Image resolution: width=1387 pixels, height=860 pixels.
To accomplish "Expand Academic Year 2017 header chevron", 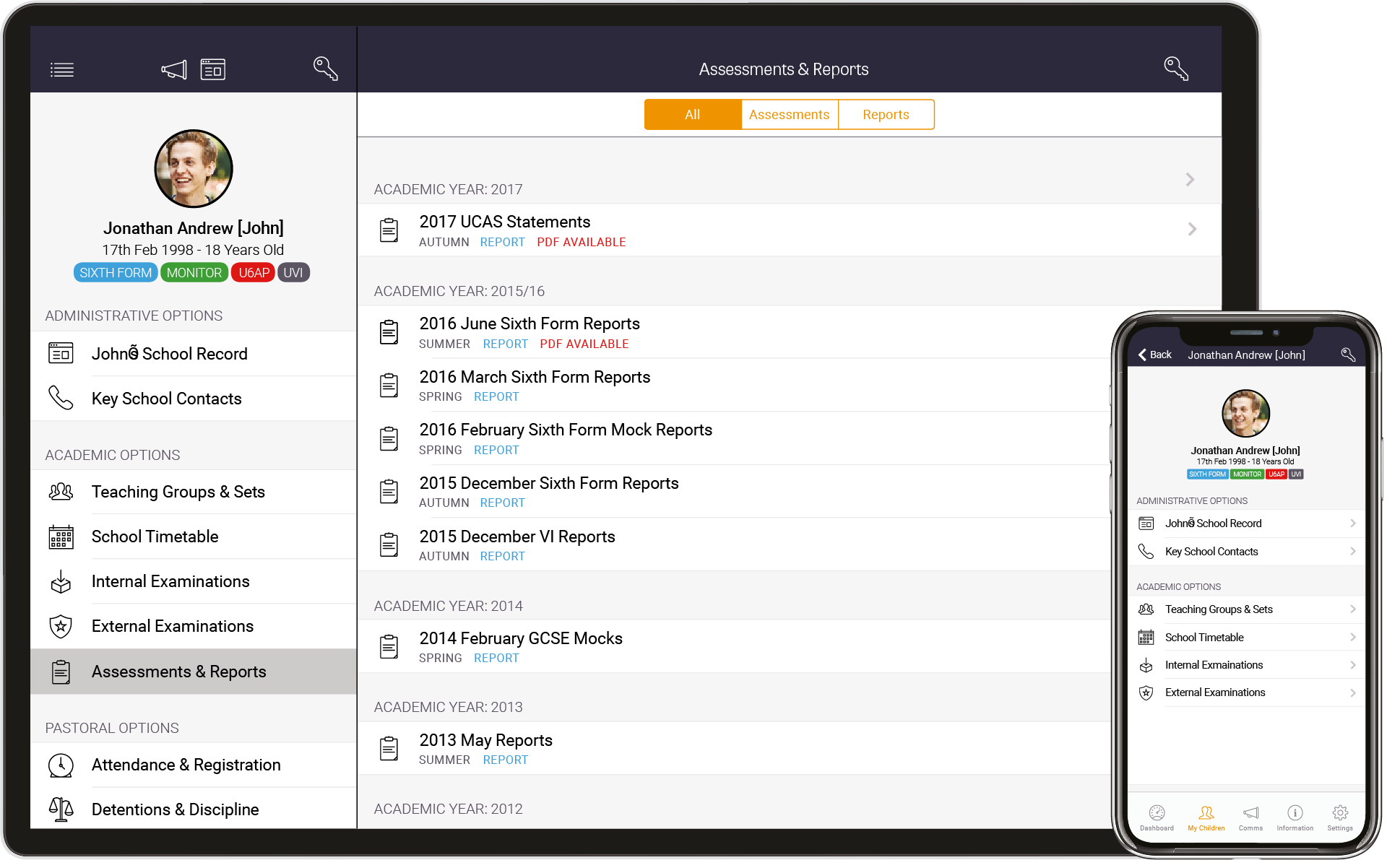I will pyautogui.click(x=1190, y=180).
